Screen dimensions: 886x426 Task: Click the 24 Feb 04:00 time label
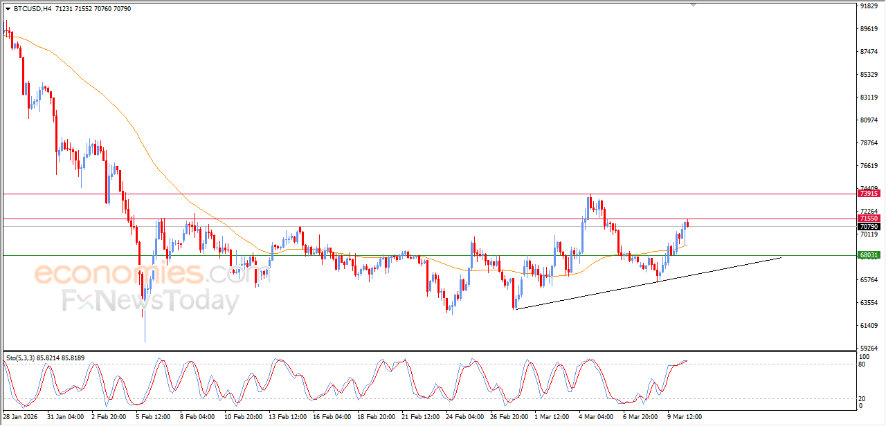467,417
